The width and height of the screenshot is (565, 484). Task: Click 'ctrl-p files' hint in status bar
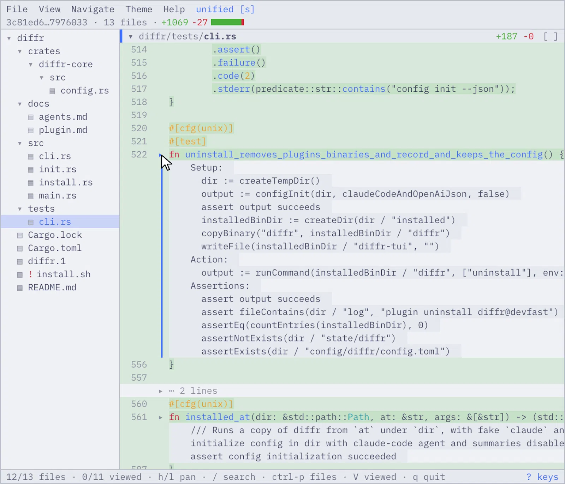tap(304, 477)
